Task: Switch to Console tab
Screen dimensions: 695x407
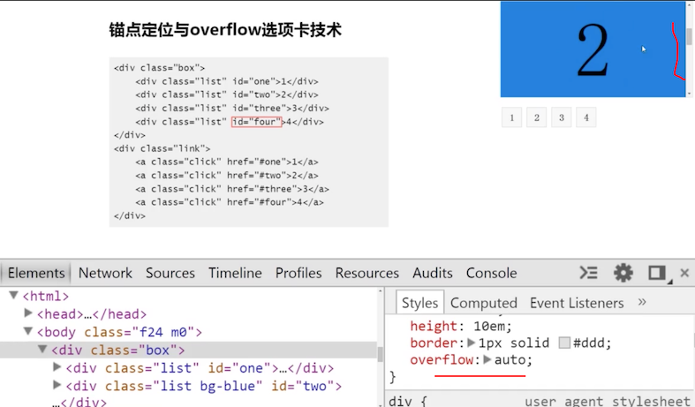Action: (491, 273)
